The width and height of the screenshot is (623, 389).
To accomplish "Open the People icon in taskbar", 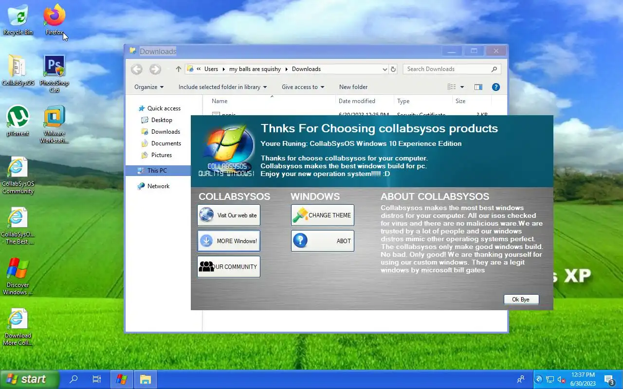I will [x=521, y=379].
